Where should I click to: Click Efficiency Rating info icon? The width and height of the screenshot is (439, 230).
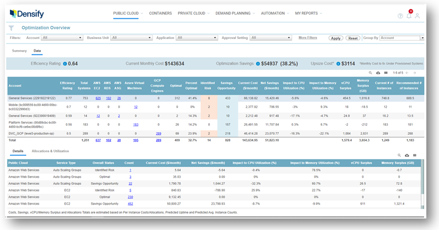[x=65, y=64]
